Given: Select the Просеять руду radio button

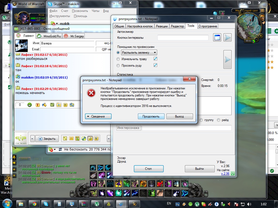Looking at the screenshot, I should tap(118, 66).
